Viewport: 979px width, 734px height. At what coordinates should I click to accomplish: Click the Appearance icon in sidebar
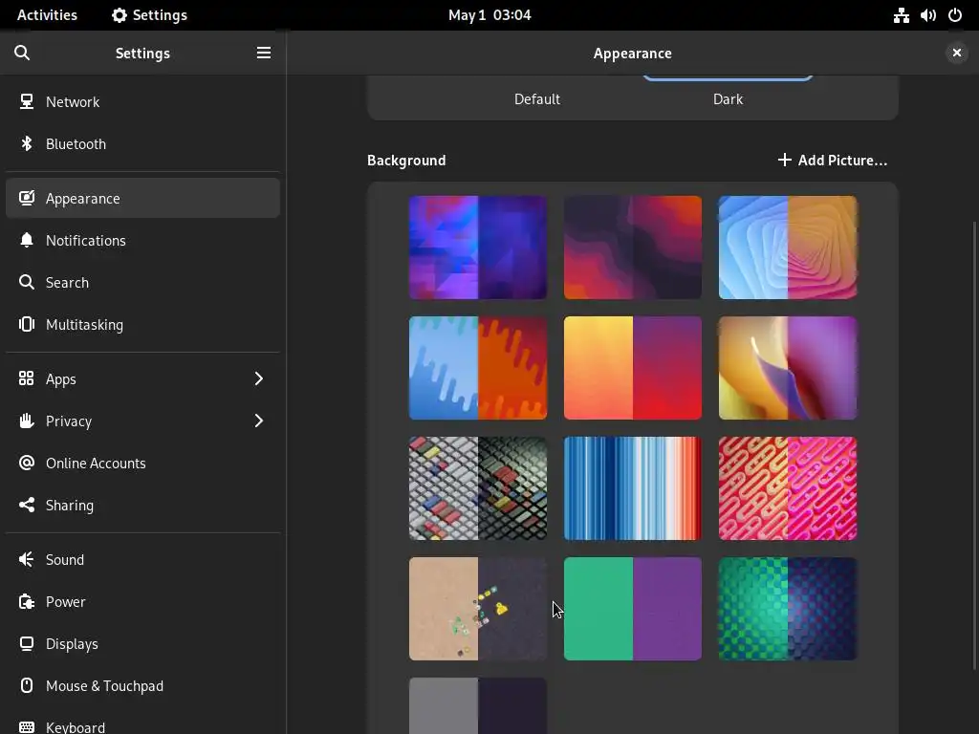tap(26, 198)
